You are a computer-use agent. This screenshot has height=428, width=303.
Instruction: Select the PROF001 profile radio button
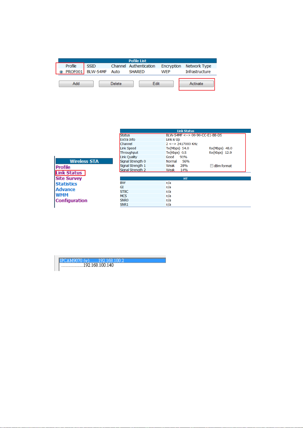tap(61, 72)
